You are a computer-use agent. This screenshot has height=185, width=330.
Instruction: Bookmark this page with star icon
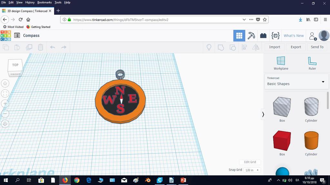(265, 20)
